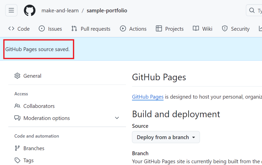Click the Moderation options comment icon
The width and height of the screenshot is (262, 165).
coord(17,118)
